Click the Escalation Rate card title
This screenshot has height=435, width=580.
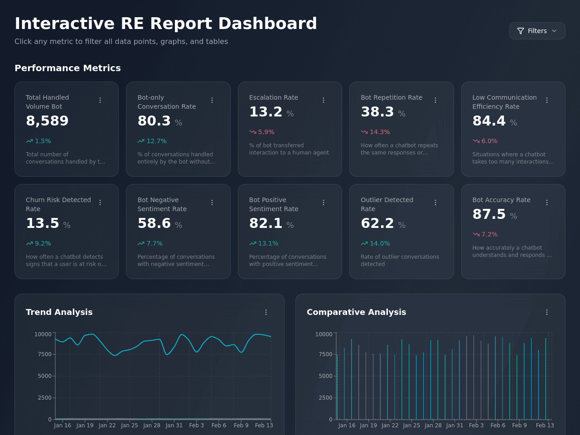pyautogui.click(x=274, y=97)
